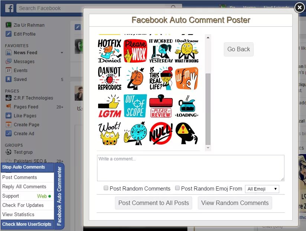This screenshot has width=306, height=231.
Task: Expand the News Feed options arrow
Action: (62, 53)
